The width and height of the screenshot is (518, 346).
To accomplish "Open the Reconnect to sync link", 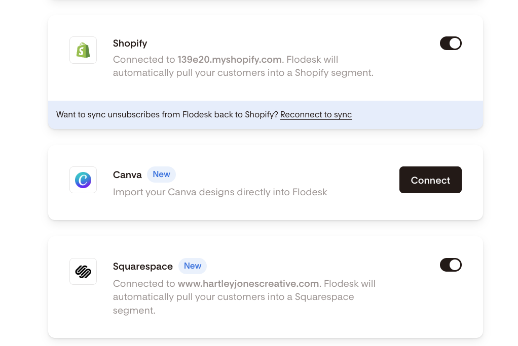I will pyautogui.click(x=316, y=115).
